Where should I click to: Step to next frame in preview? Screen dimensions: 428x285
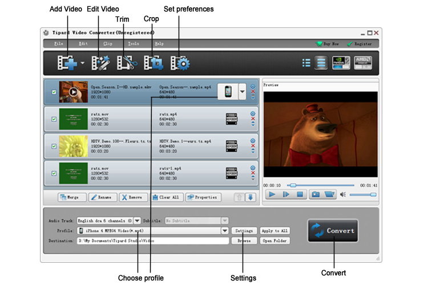286,194
